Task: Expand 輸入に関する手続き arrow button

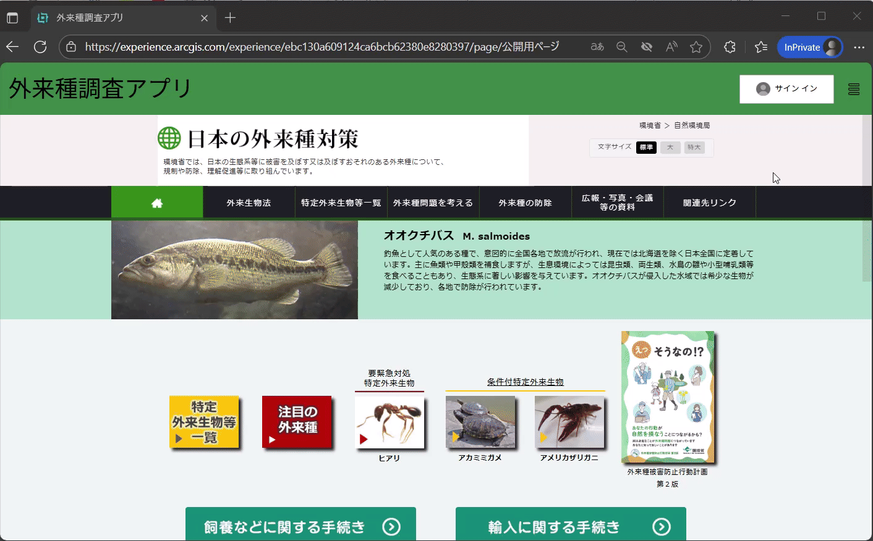Action: [x=661, y=527]
